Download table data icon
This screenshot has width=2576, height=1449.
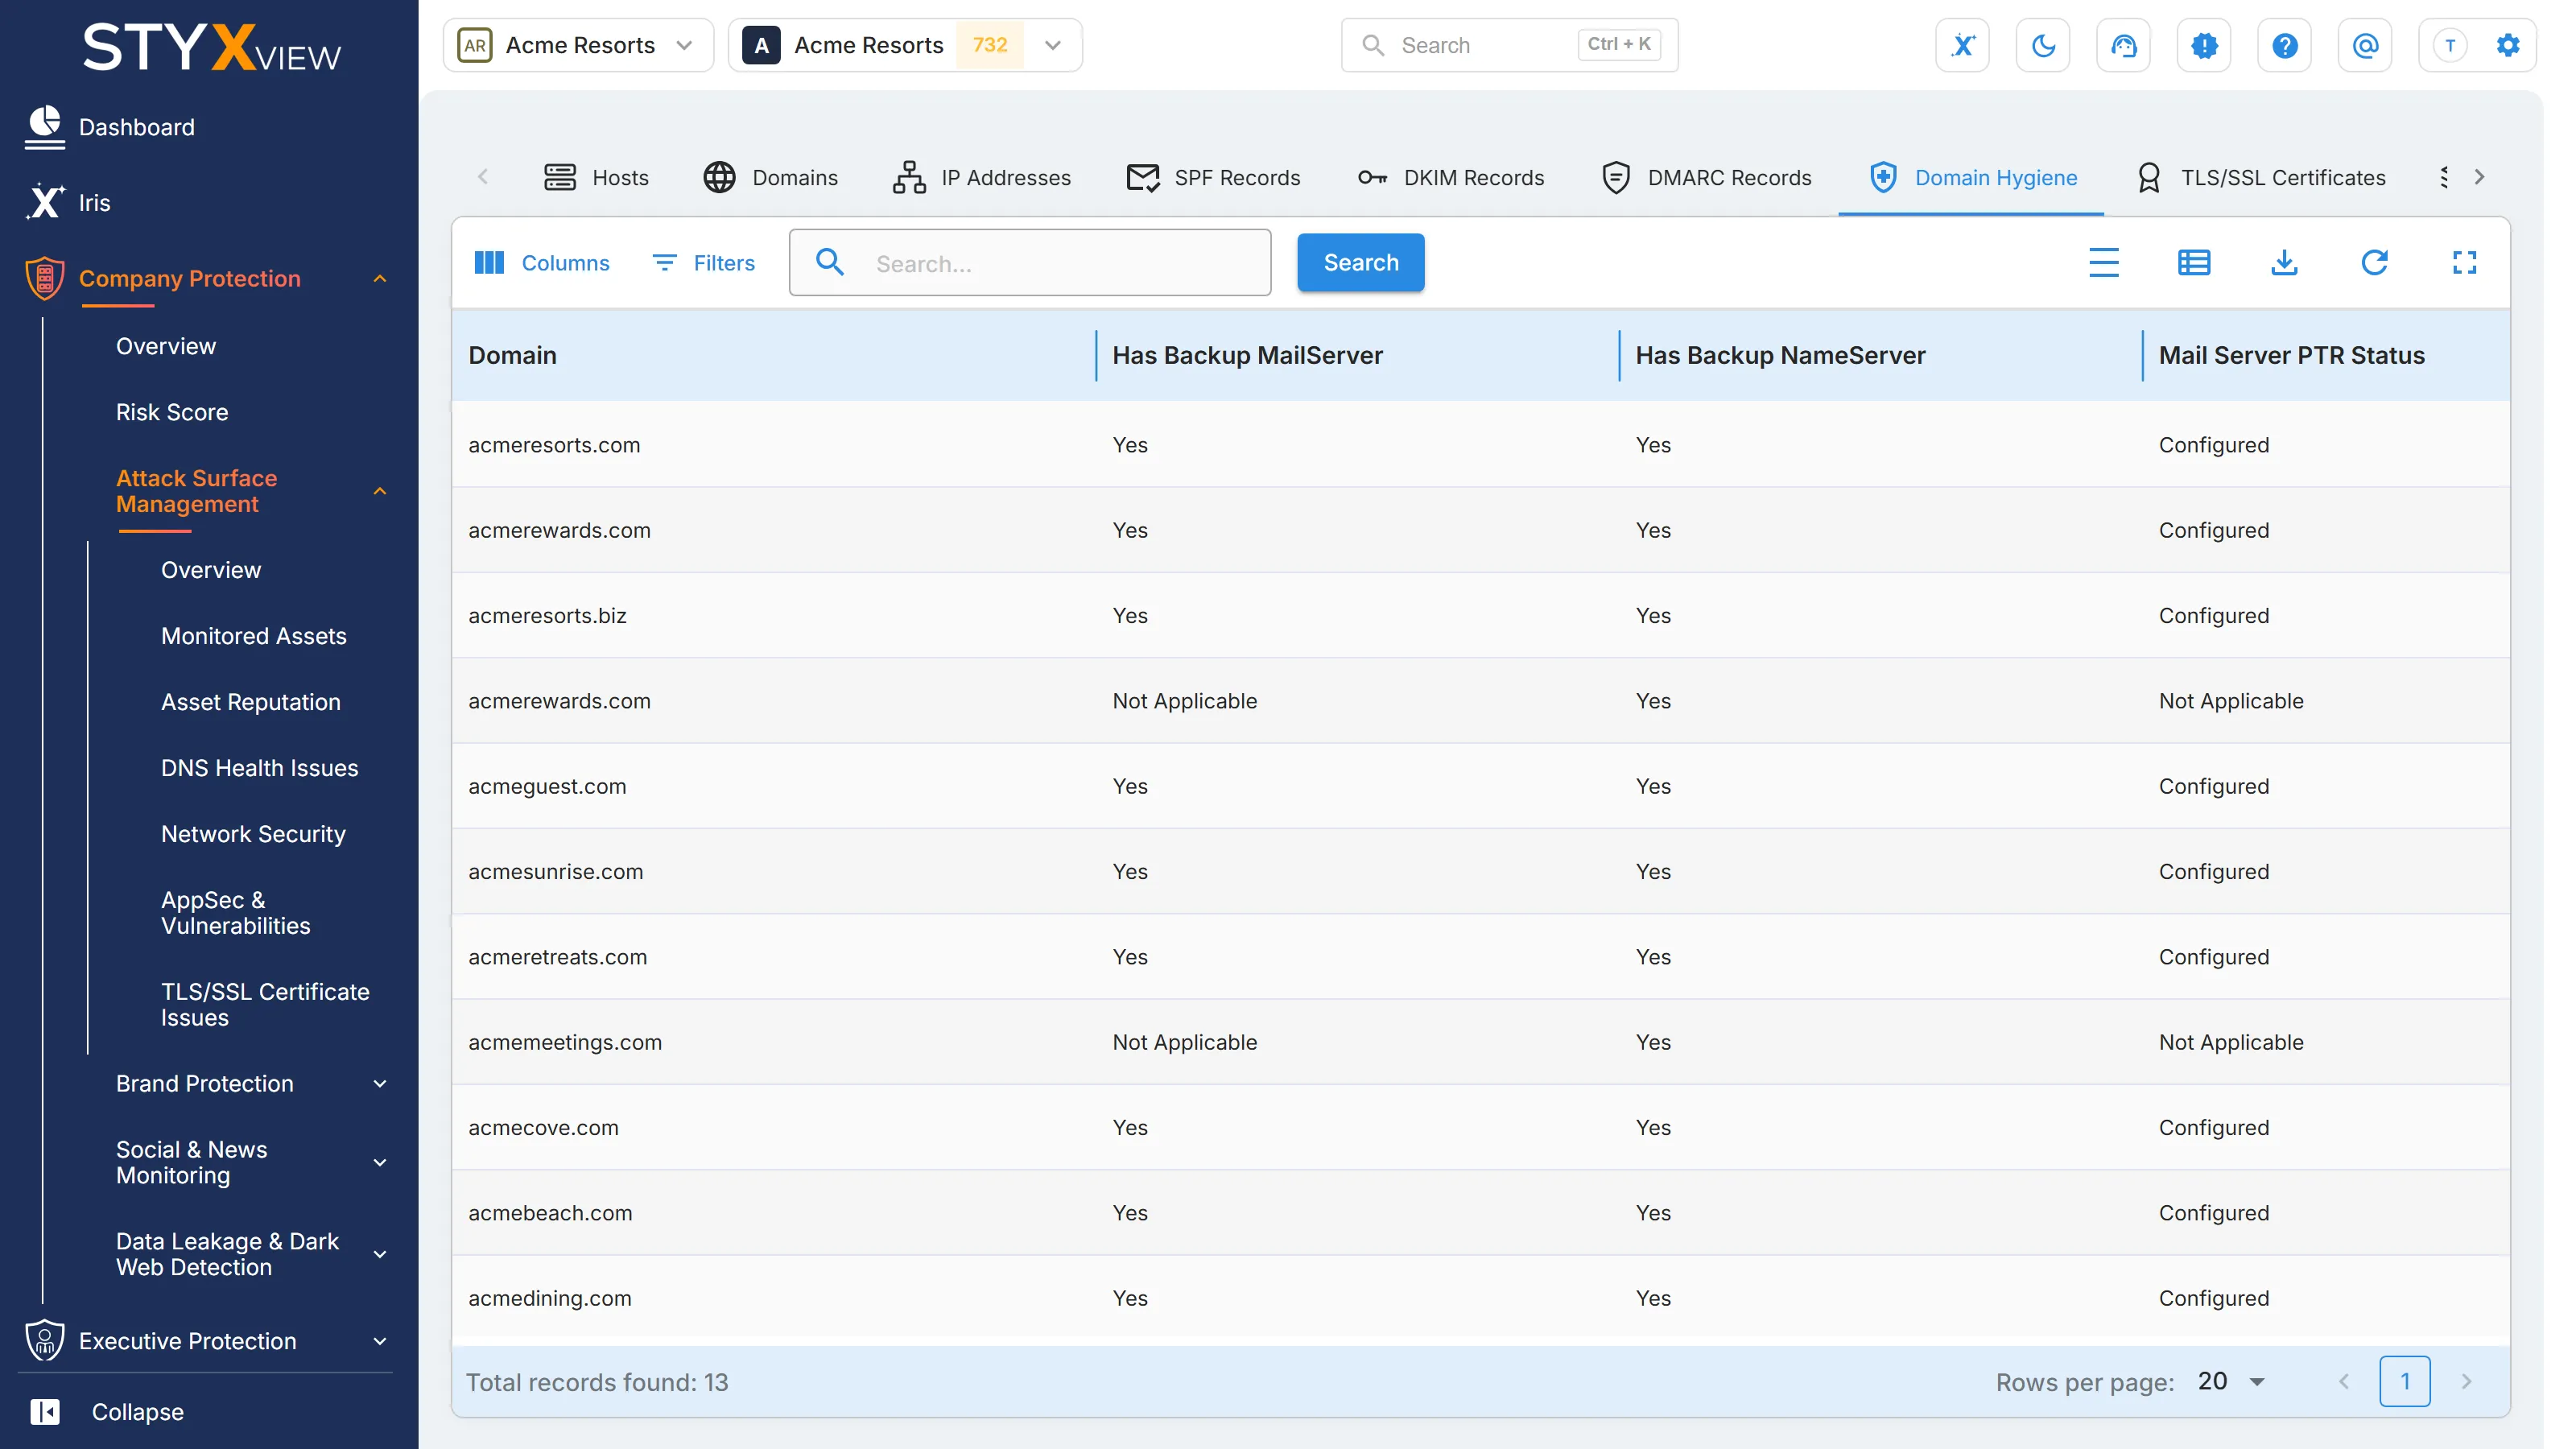pos(2284,263)
